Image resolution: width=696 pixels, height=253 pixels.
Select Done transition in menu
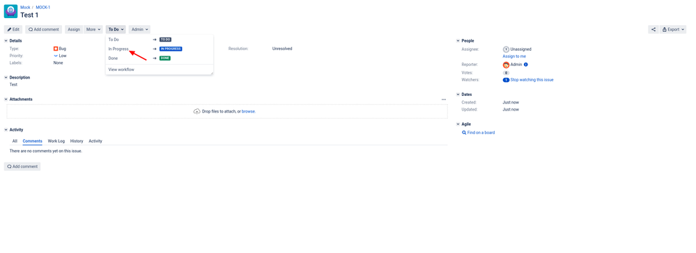pyautogui.click(x=160, y=58)
